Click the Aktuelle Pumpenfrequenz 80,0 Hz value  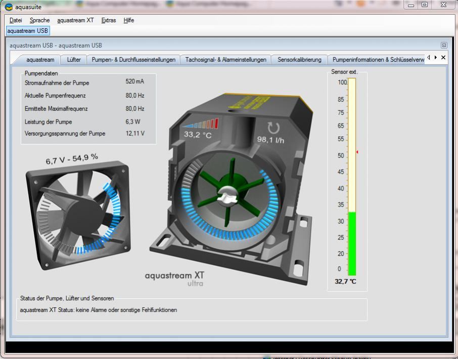point(135,96)
